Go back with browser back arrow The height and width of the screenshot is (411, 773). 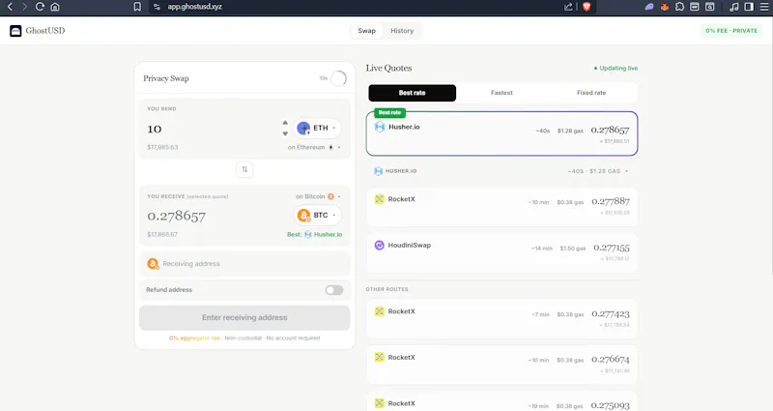coord(10,7)
